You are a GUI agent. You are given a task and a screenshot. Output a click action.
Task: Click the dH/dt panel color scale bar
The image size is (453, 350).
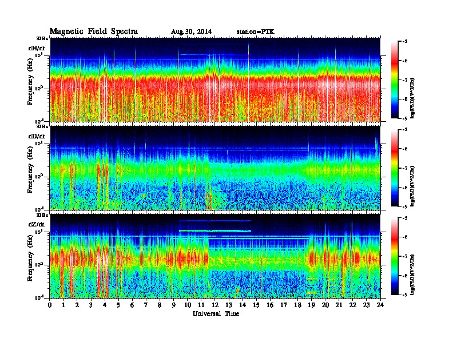(395, 80)
